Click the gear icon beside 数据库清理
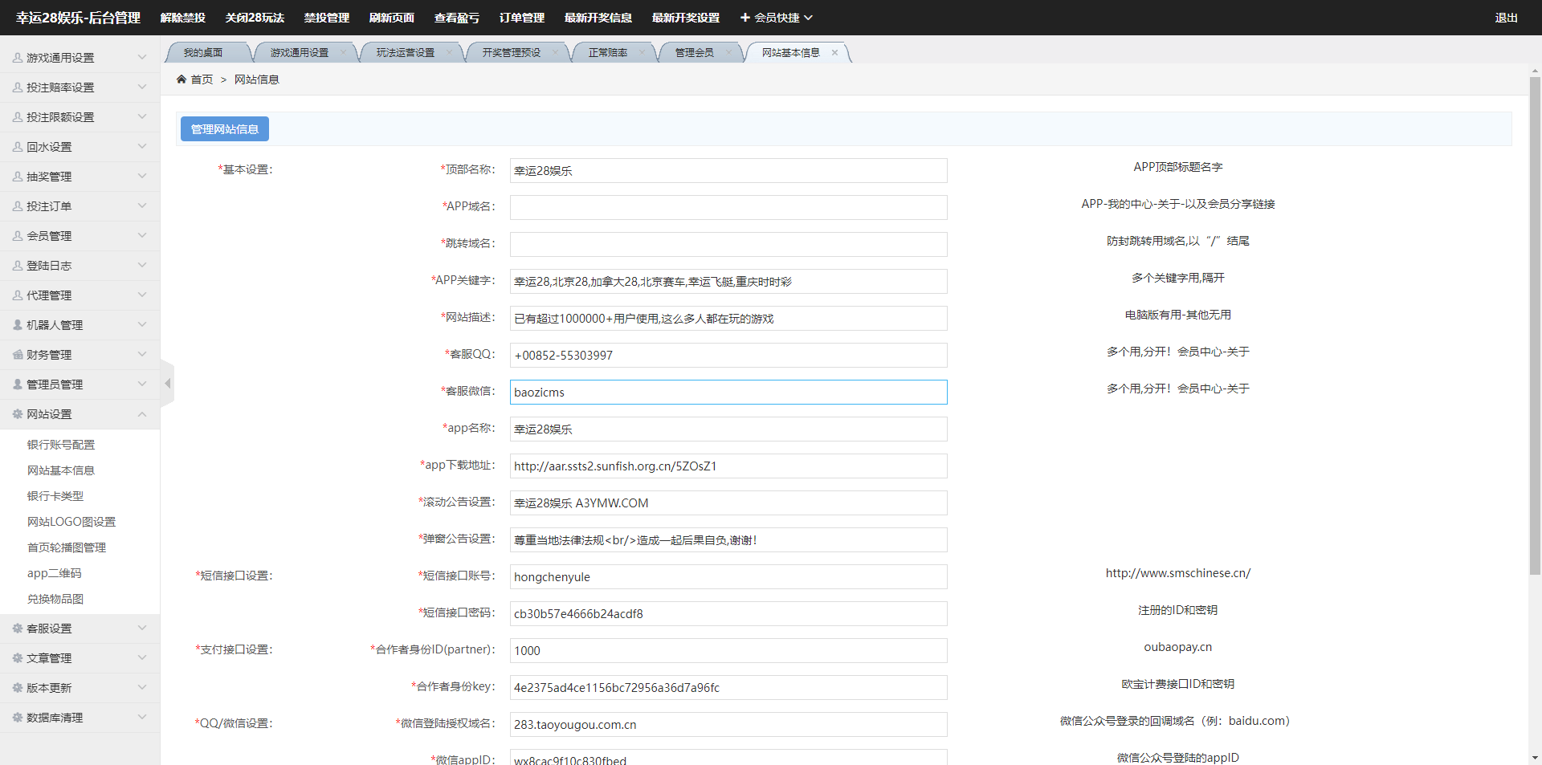Screen dimensions: 1542x765 18,718
